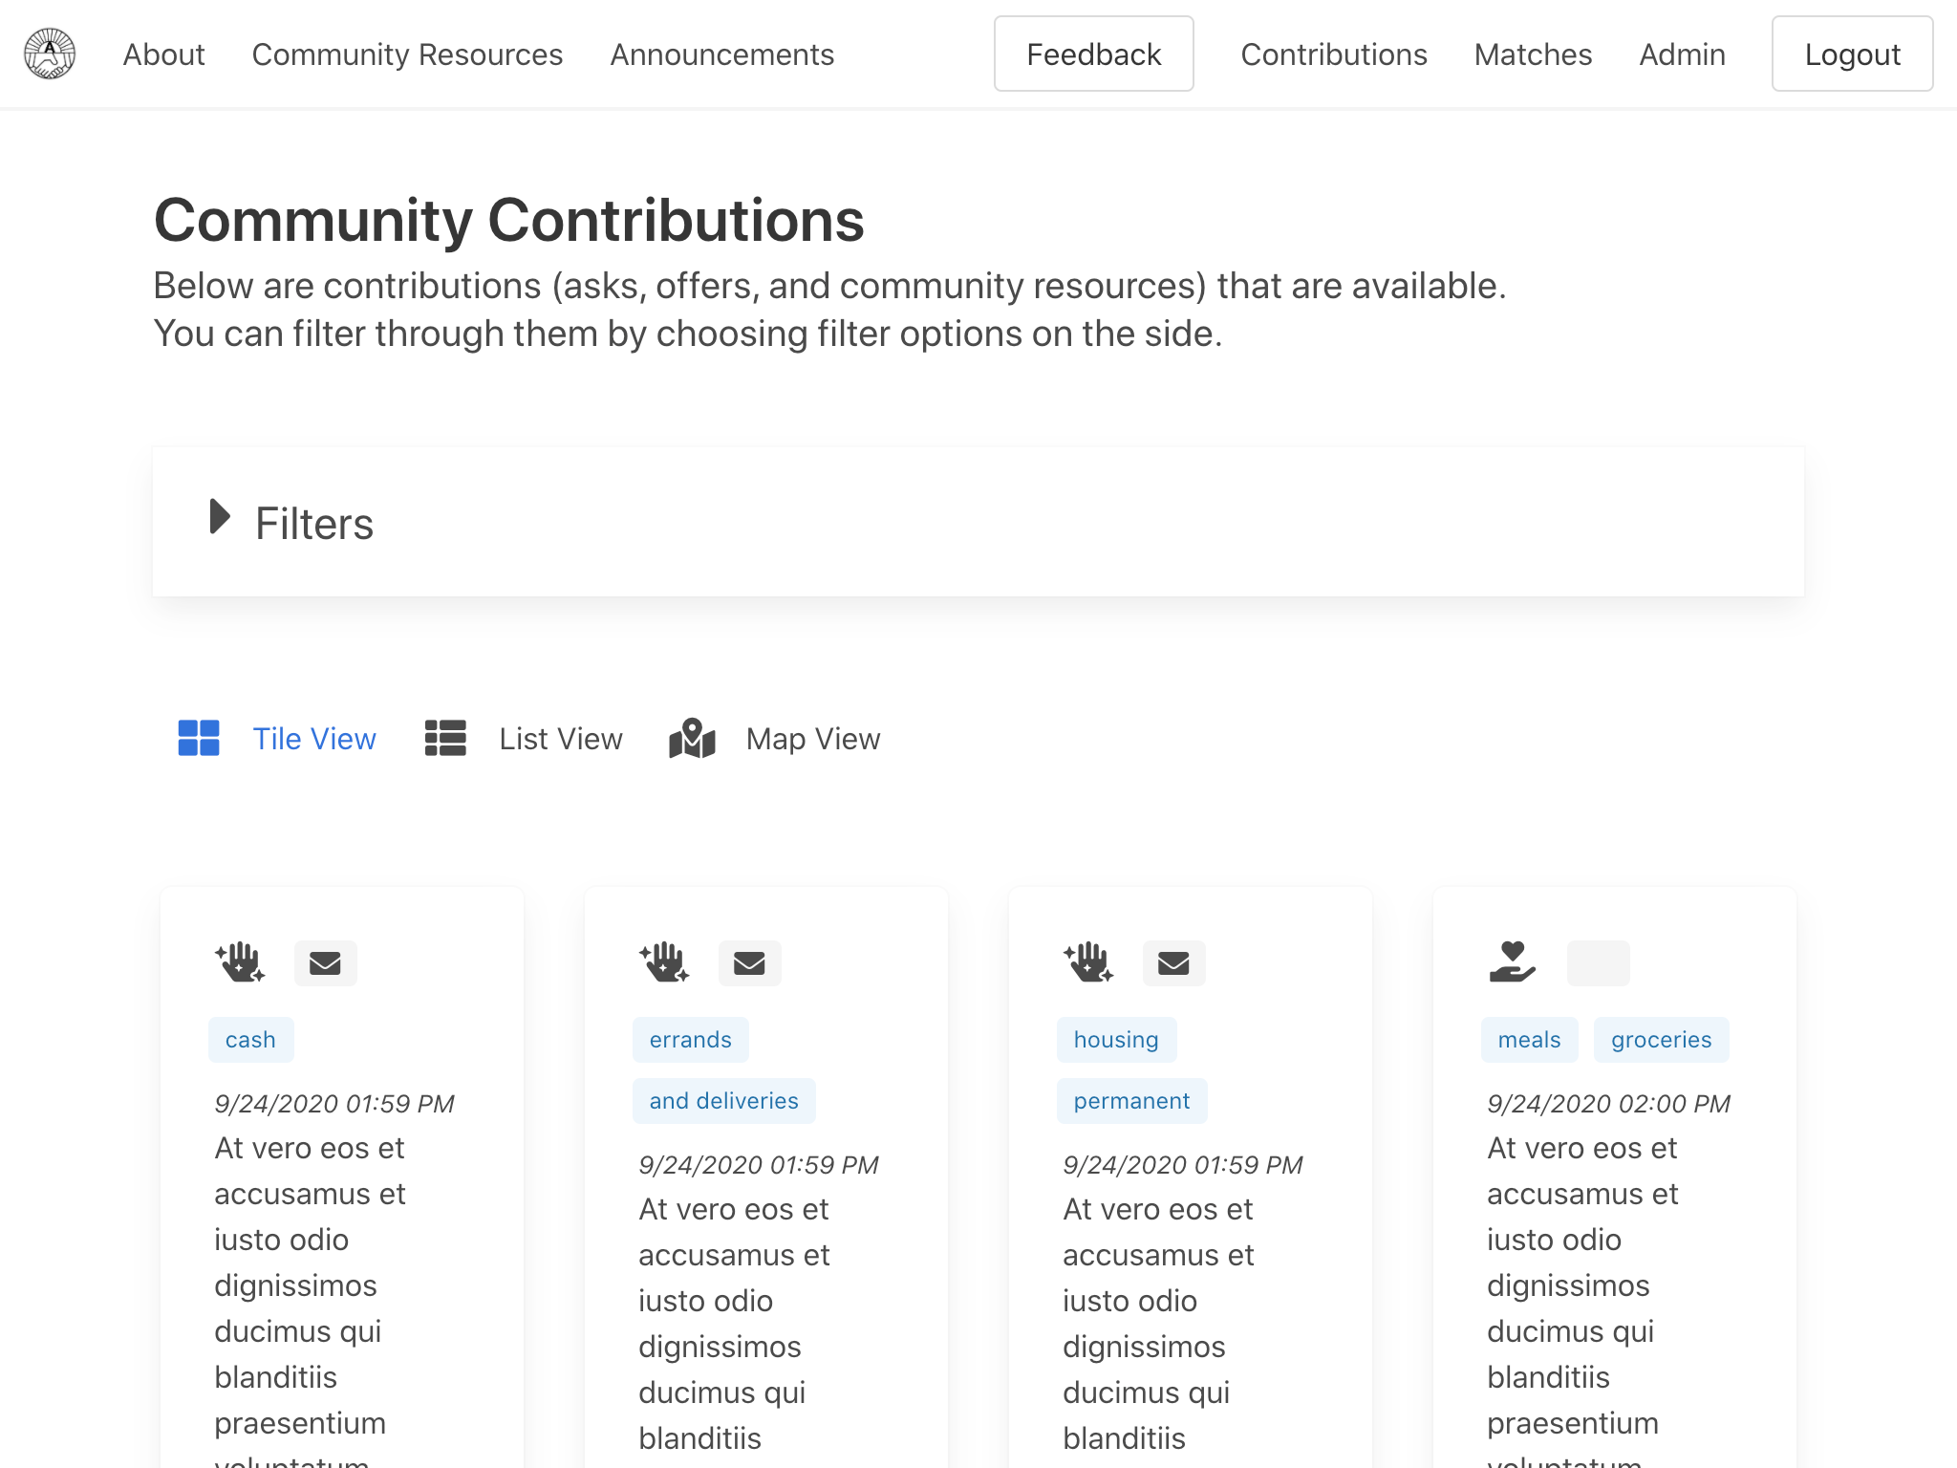
Task: Click the List View rows icon
Action: click(445, 738)
